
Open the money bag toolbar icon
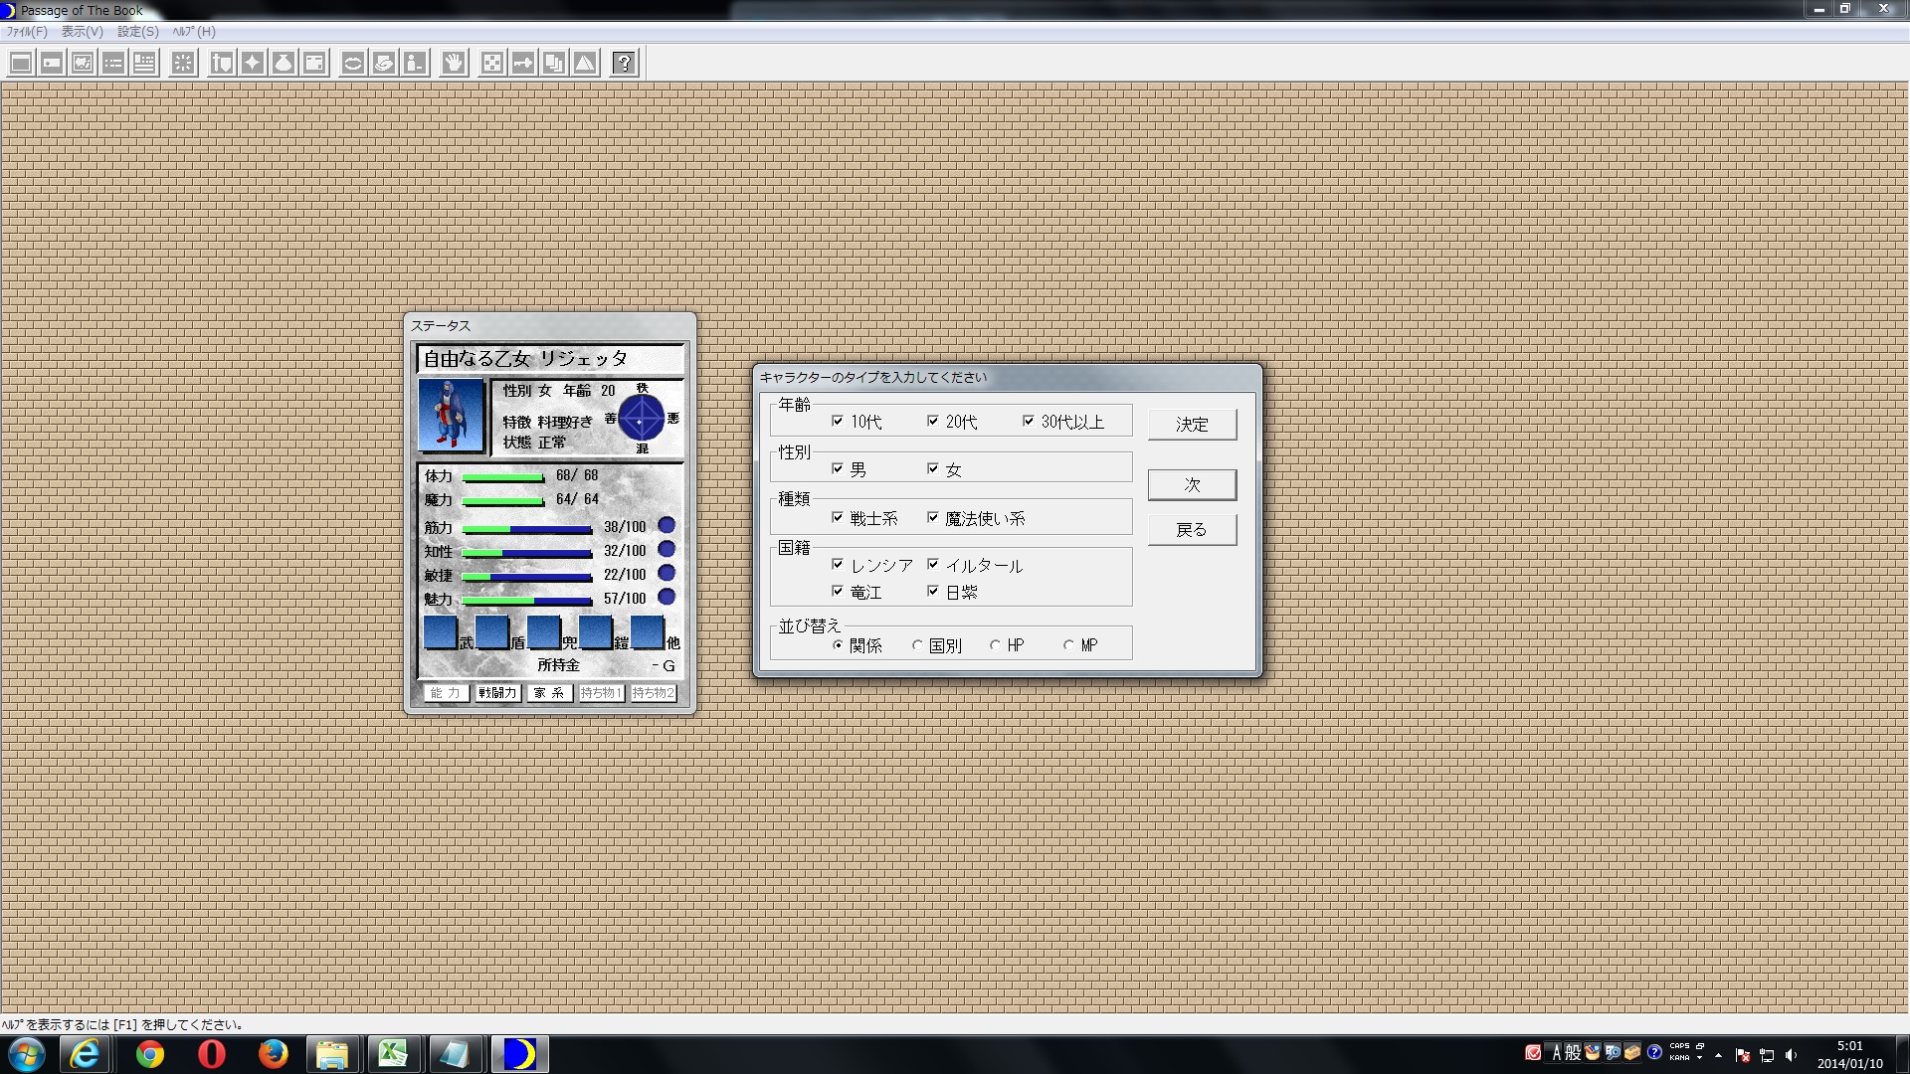coord(283,62)
